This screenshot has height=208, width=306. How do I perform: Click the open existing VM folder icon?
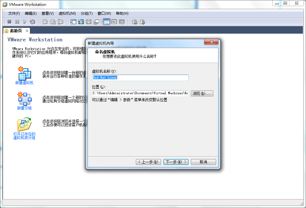[x=24, y=124]
